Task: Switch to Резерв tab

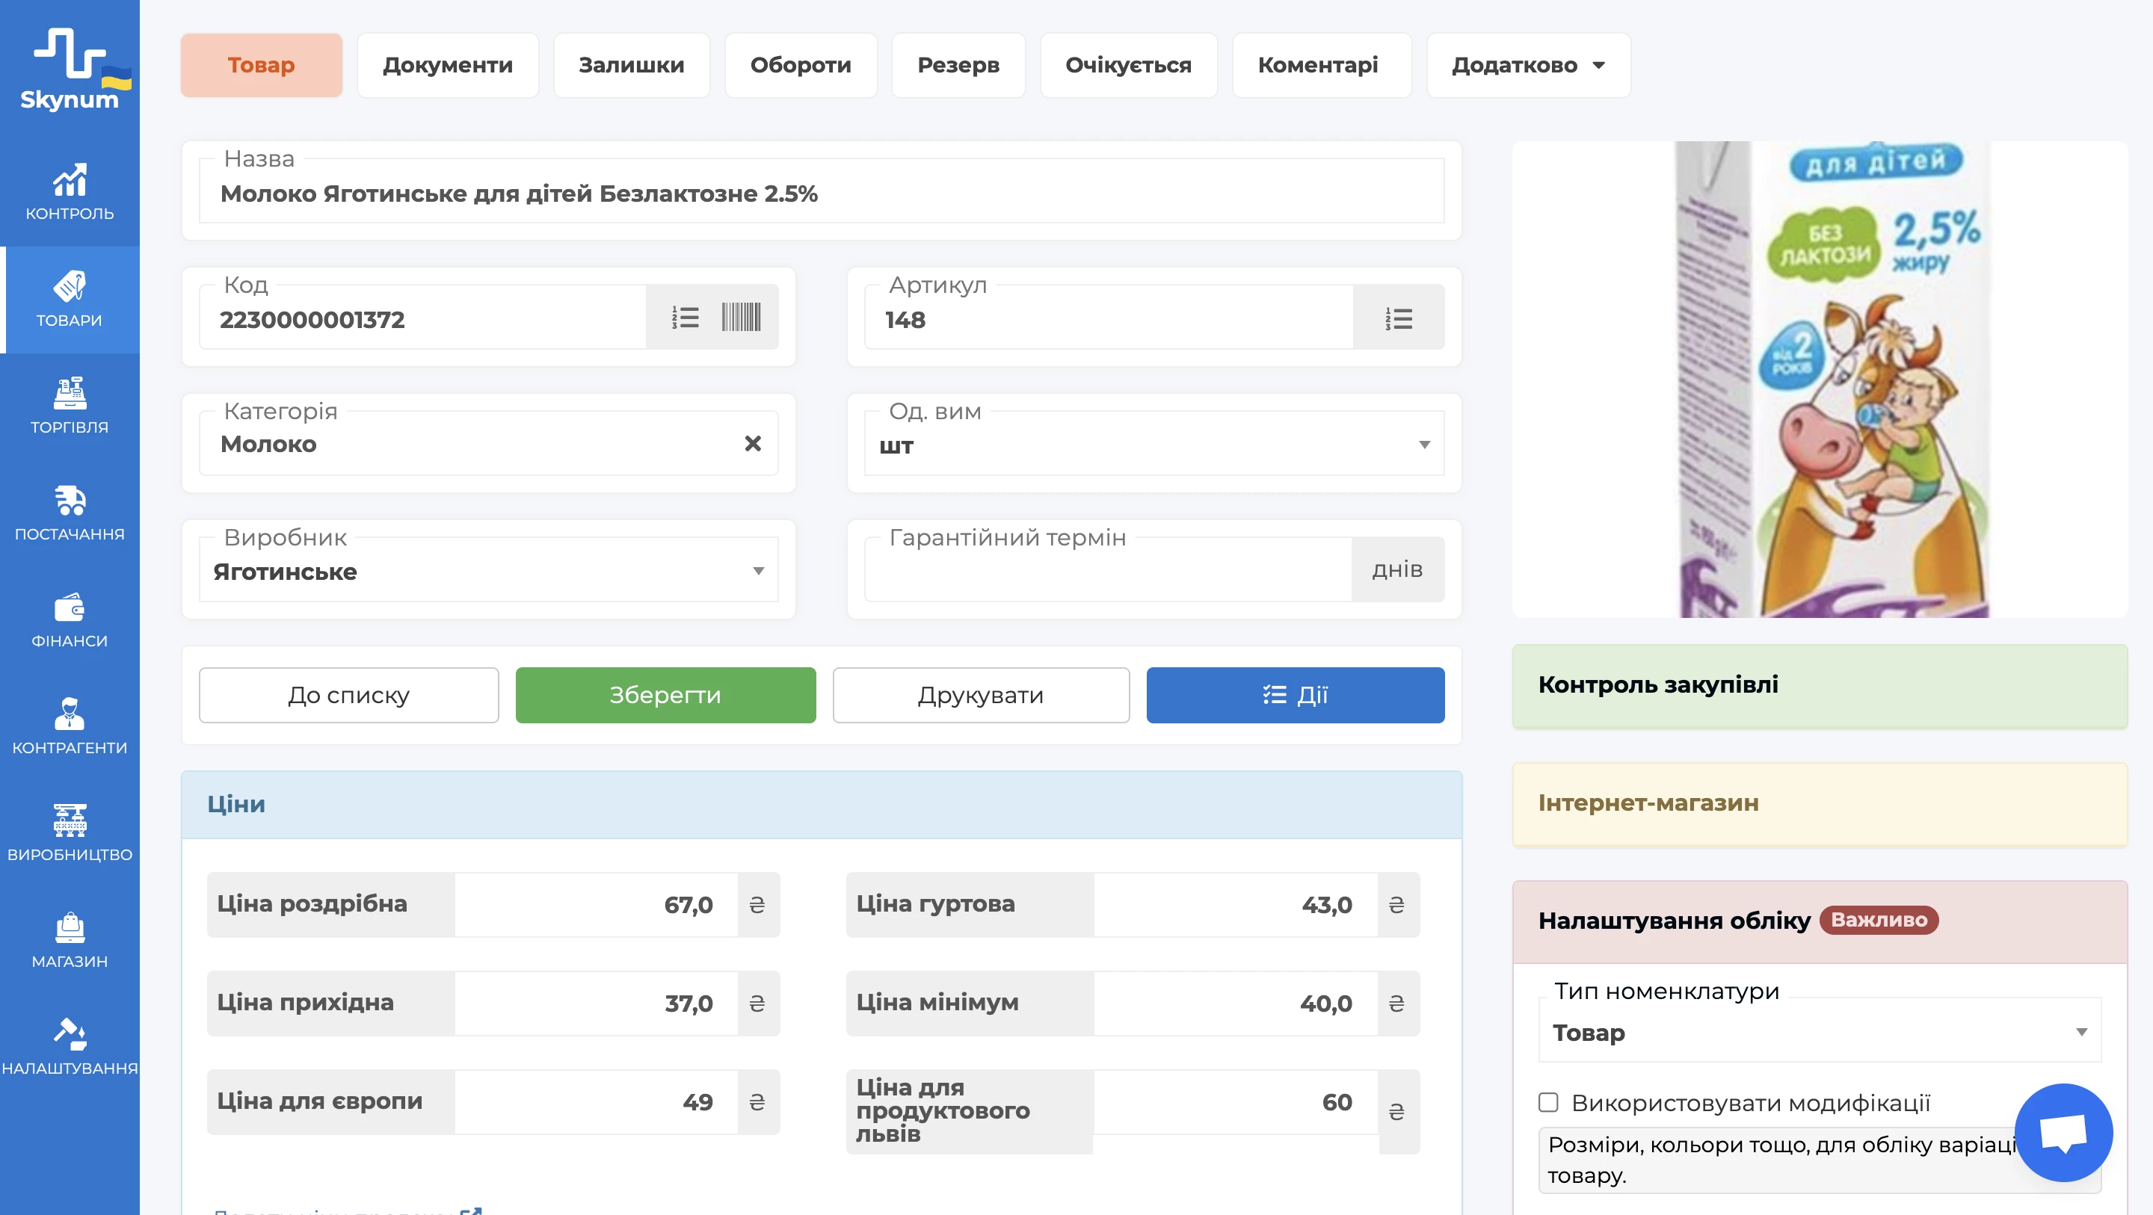Action: coord(958,65)
